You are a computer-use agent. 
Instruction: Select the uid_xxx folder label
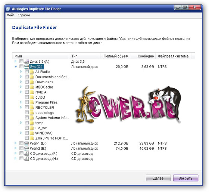41,128
